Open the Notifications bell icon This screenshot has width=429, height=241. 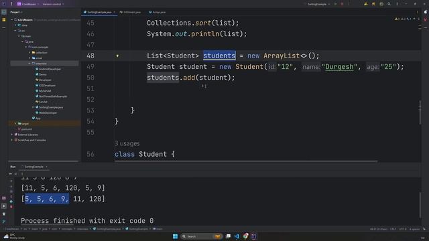[x=426, y=12]
